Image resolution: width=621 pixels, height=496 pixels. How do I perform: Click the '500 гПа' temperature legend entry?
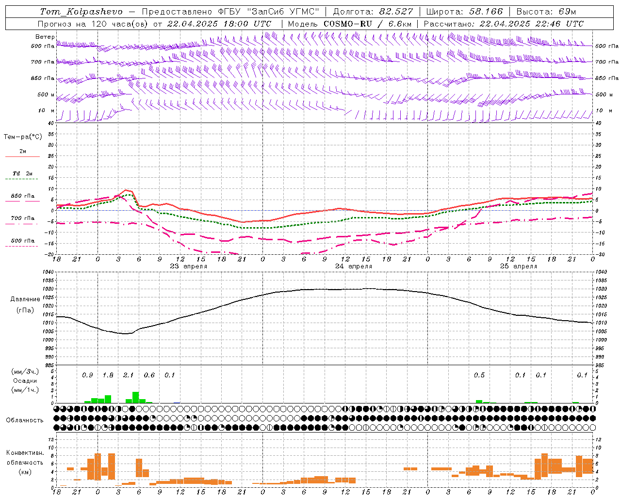tap(23, 241)
